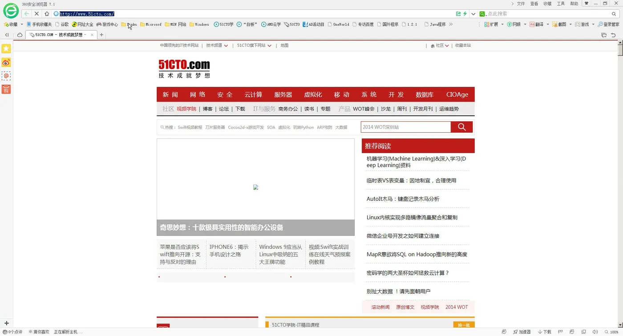Expand the bookmarks overflow chevron
The image size is (623, 336).
click(x=451, y=24)
